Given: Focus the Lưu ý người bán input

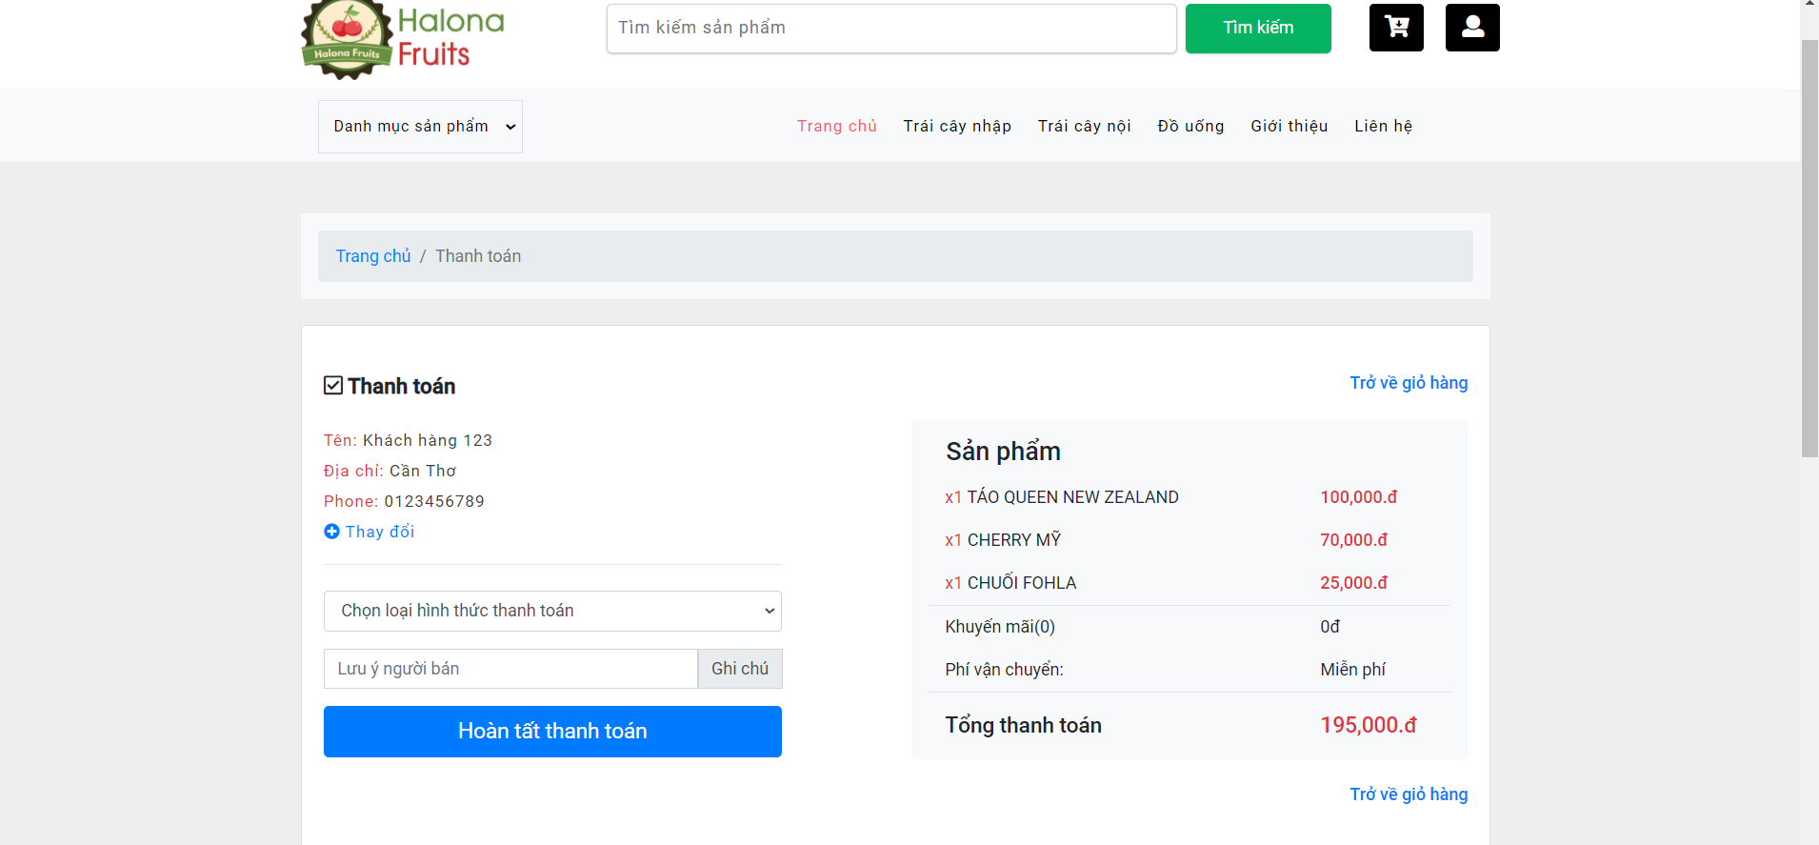Looking at the screenshot, I should (510, 669).
